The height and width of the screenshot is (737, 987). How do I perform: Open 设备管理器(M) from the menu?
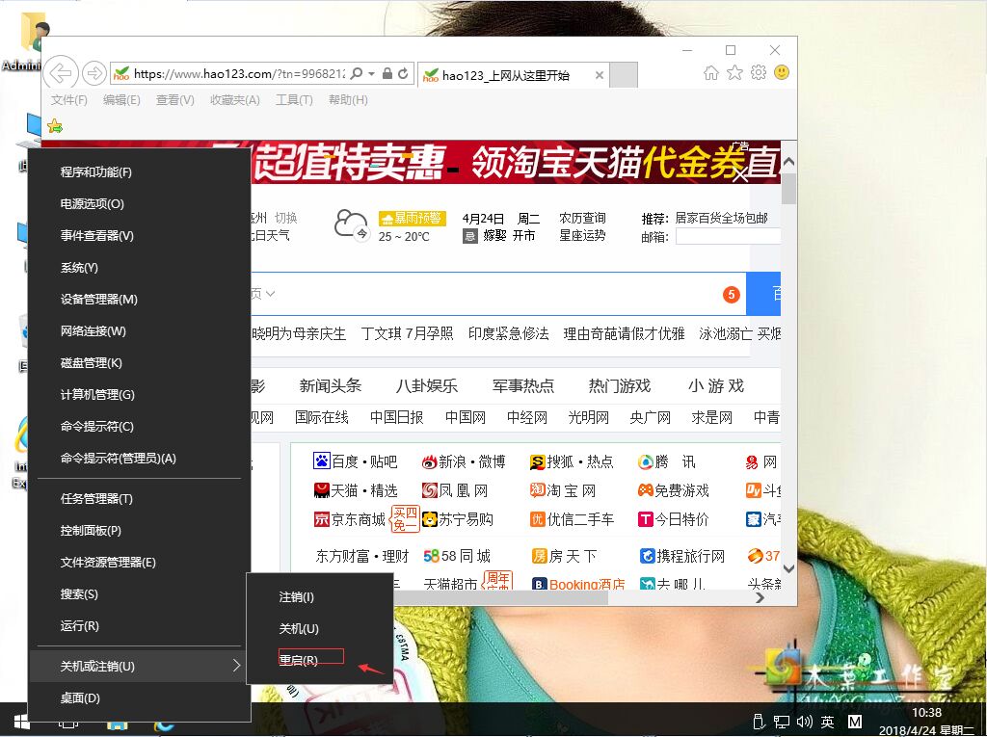pos(139,299)
